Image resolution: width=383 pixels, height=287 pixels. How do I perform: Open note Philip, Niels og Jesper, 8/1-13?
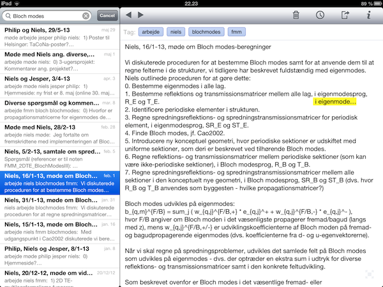click(x=60, y=256)
